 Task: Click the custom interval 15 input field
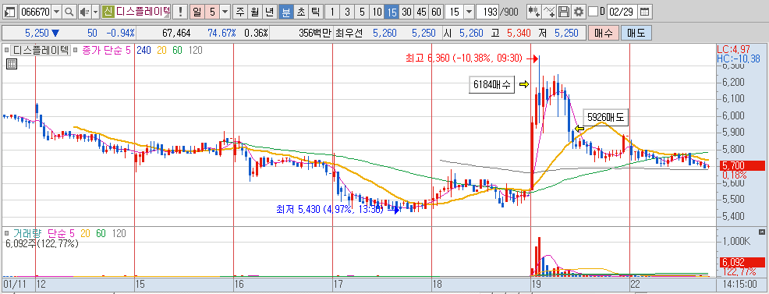tap(455, 12)
